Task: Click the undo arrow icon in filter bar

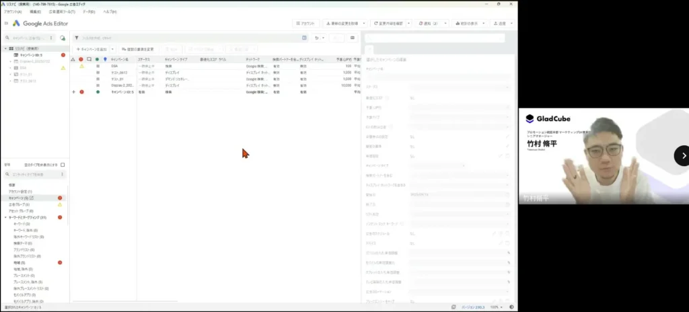Action: pos(317,38)
